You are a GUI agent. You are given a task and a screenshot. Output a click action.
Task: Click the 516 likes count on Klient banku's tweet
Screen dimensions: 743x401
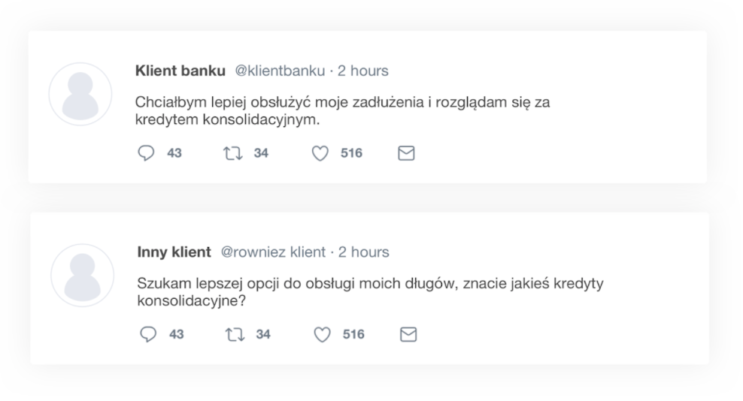[x=351, y=153]
